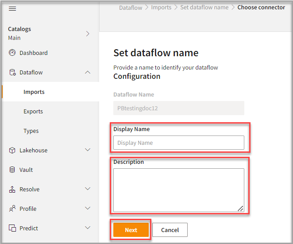Expand the Lakehouse section chevron
Screen dimensions: 293x244
(x=88, y=151)
